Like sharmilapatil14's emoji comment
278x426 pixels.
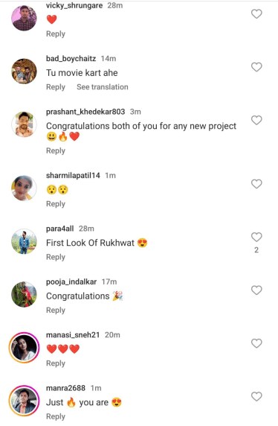coord(256,184)
